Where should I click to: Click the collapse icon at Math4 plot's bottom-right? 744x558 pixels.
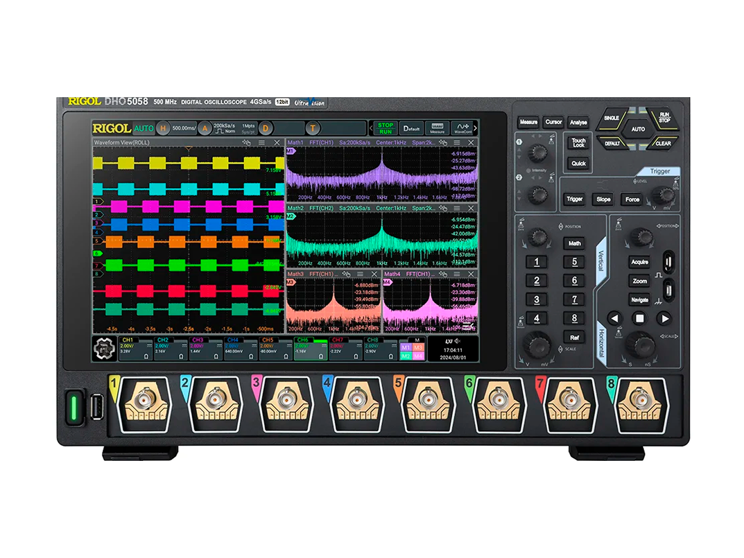click(x=469, y=327)
